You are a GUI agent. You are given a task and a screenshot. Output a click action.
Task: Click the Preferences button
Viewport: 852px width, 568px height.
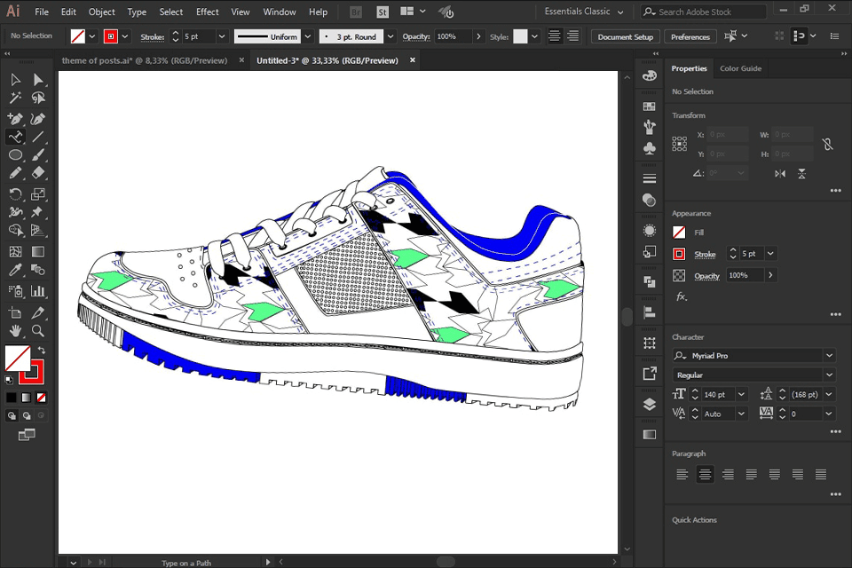pos(690,37)
